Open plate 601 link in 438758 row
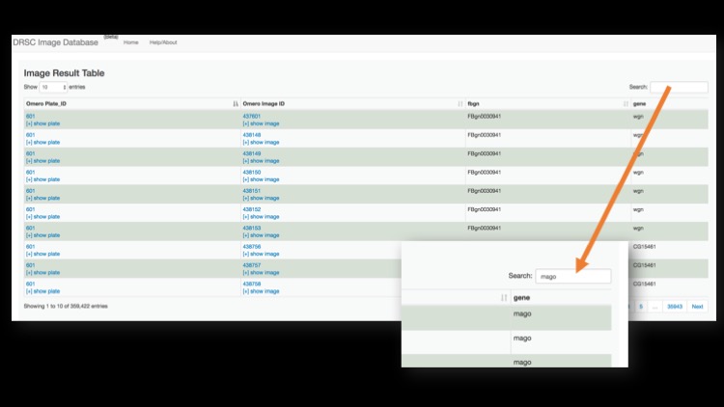 [31, 284]
